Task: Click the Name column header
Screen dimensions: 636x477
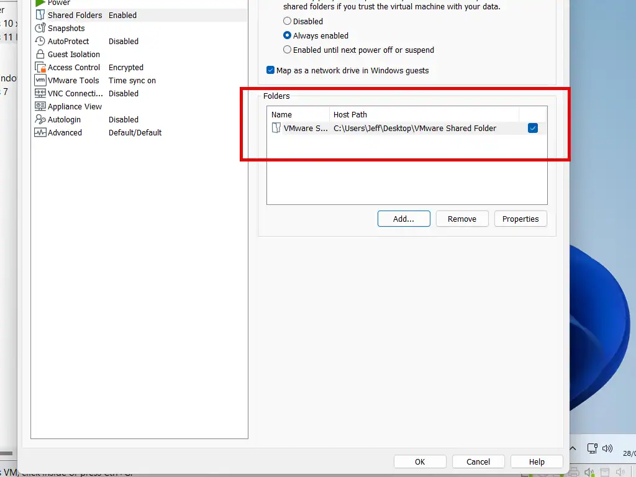Action: [298, 114]
